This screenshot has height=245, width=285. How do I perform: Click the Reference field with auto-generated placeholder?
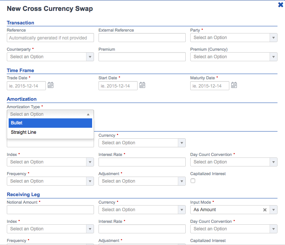coord(50,38)
